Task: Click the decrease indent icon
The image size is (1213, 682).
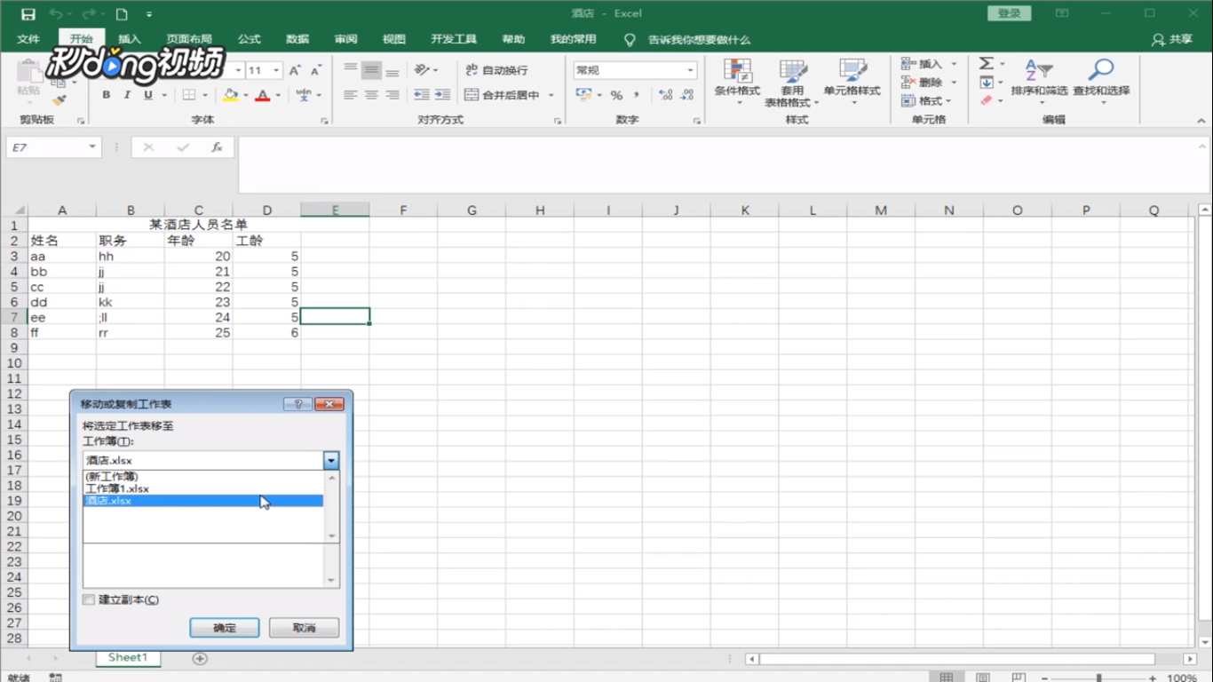Action: coord(422,95)
